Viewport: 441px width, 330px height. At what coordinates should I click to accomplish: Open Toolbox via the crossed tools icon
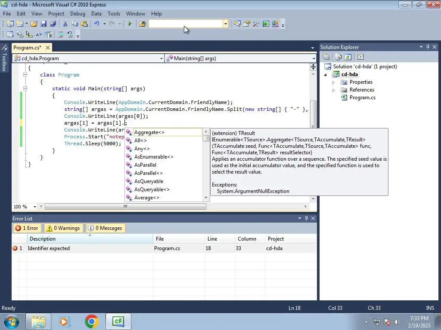256,24
